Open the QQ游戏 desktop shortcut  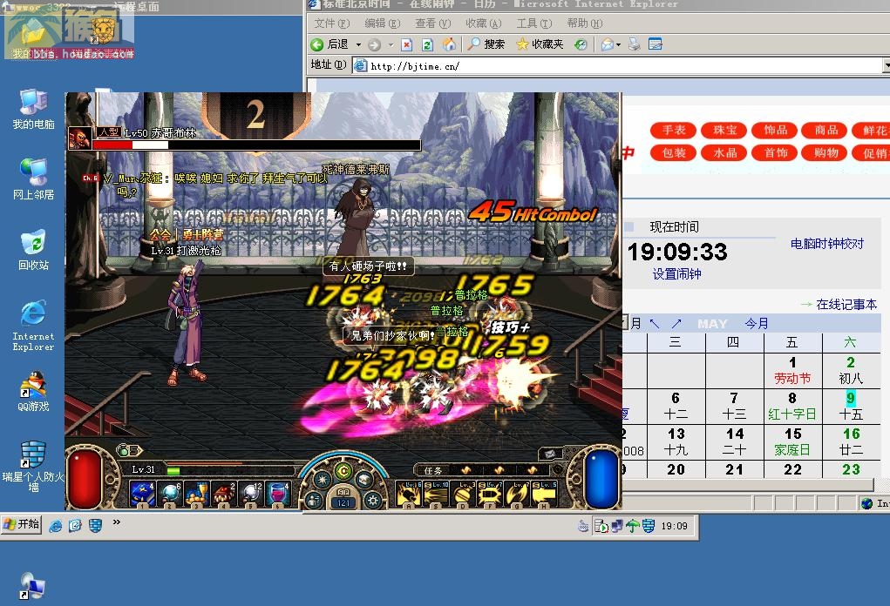coord(33,391)
